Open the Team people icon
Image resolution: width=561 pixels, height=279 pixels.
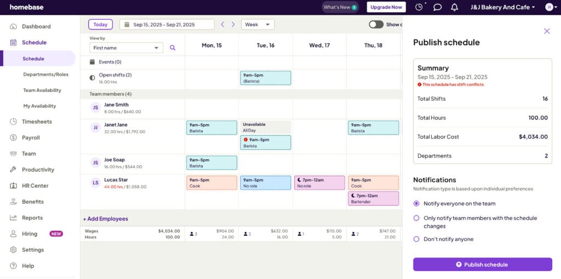13,154
